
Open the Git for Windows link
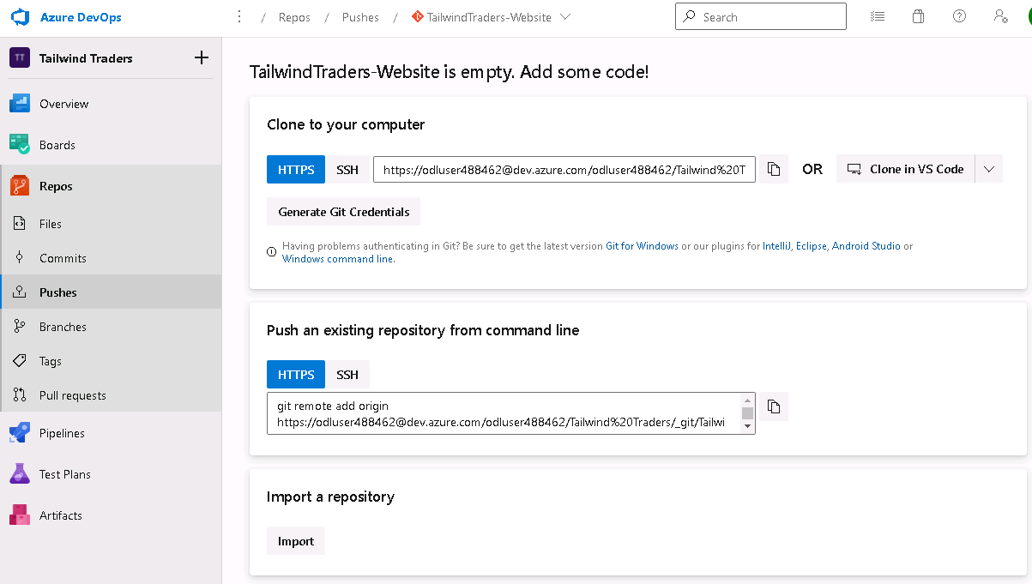(x=642, y=245)
